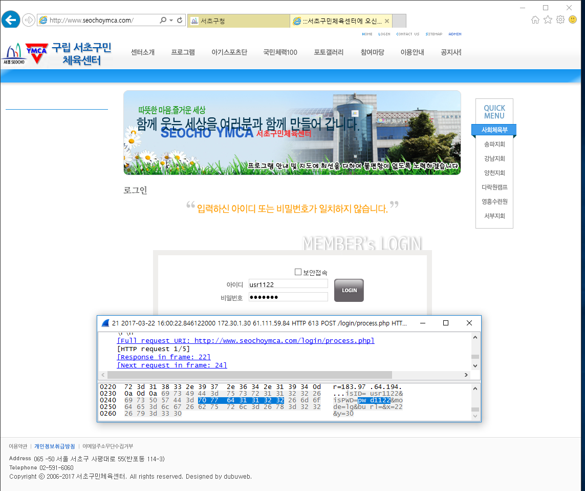This screenshot has height=491, width=585.
Task: Minimize the Wireshark packet window
Action: click(x=423, y=323)
